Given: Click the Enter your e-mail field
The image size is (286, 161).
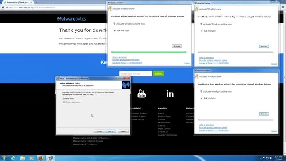Looking at the screenshot, I should tap(135, 74).
